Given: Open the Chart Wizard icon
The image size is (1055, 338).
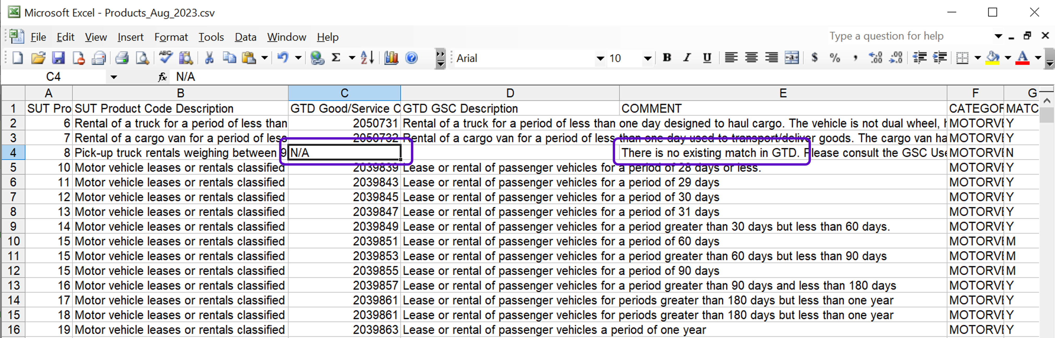Looking at the screenshot, I should pos(391,58).
